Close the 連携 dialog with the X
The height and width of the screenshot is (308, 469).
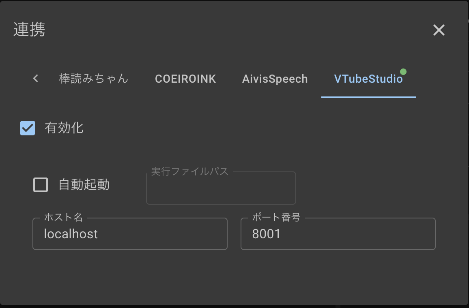pos(439,30)
